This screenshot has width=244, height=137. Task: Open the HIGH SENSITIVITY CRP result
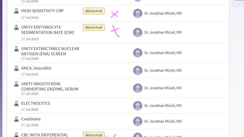pyautogui.click(x=42, y=11)
